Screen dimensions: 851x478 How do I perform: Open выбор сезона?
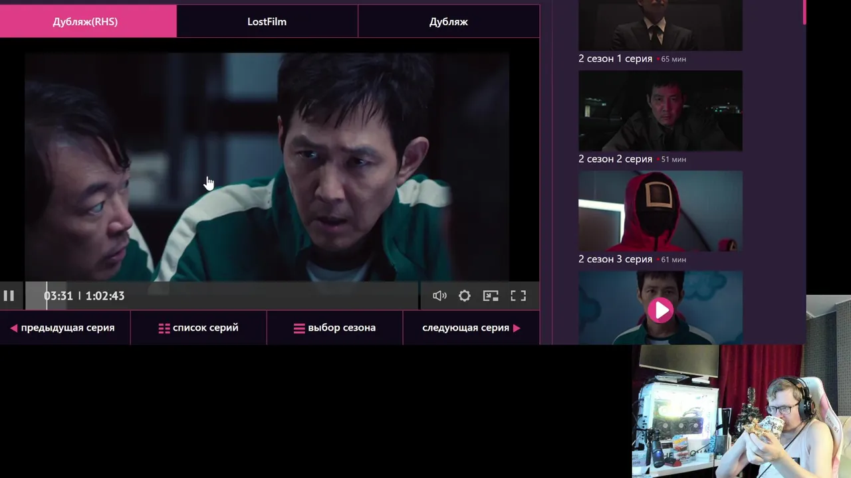click(335, 328)
